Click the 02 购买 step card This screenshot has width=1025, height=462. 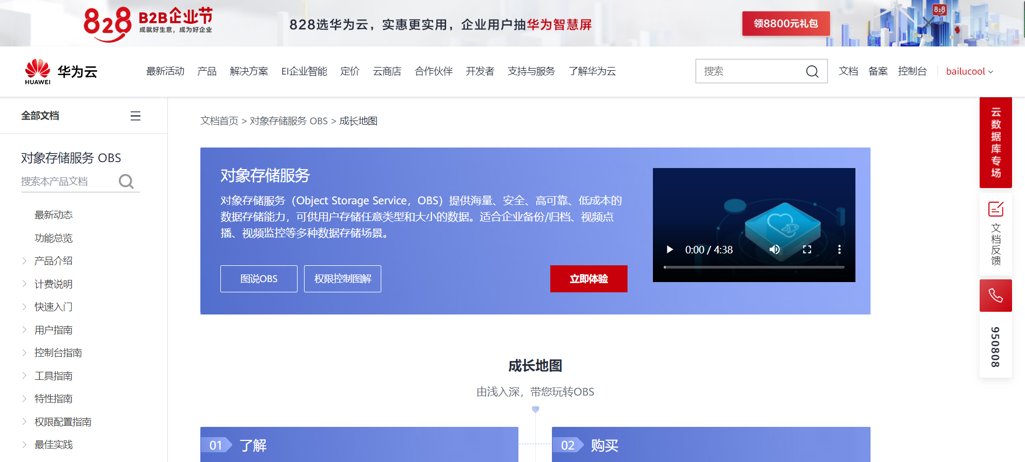pos(711,445)
